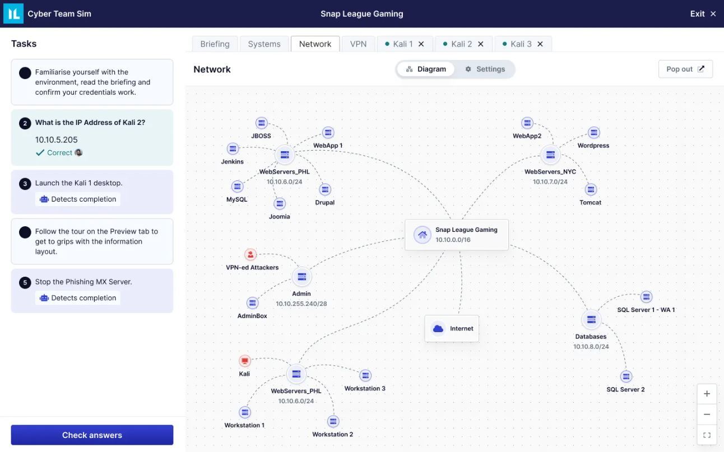Select the MySQL server node
This screenshot has height=452, width=724.
[237, 186]
